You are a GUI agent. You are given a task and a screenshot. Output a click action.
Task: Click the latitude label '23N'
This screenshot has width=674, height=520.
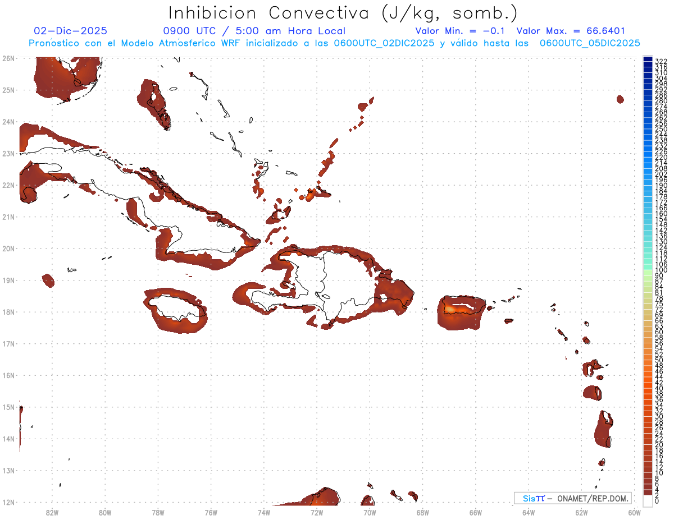tap(8, 154)
